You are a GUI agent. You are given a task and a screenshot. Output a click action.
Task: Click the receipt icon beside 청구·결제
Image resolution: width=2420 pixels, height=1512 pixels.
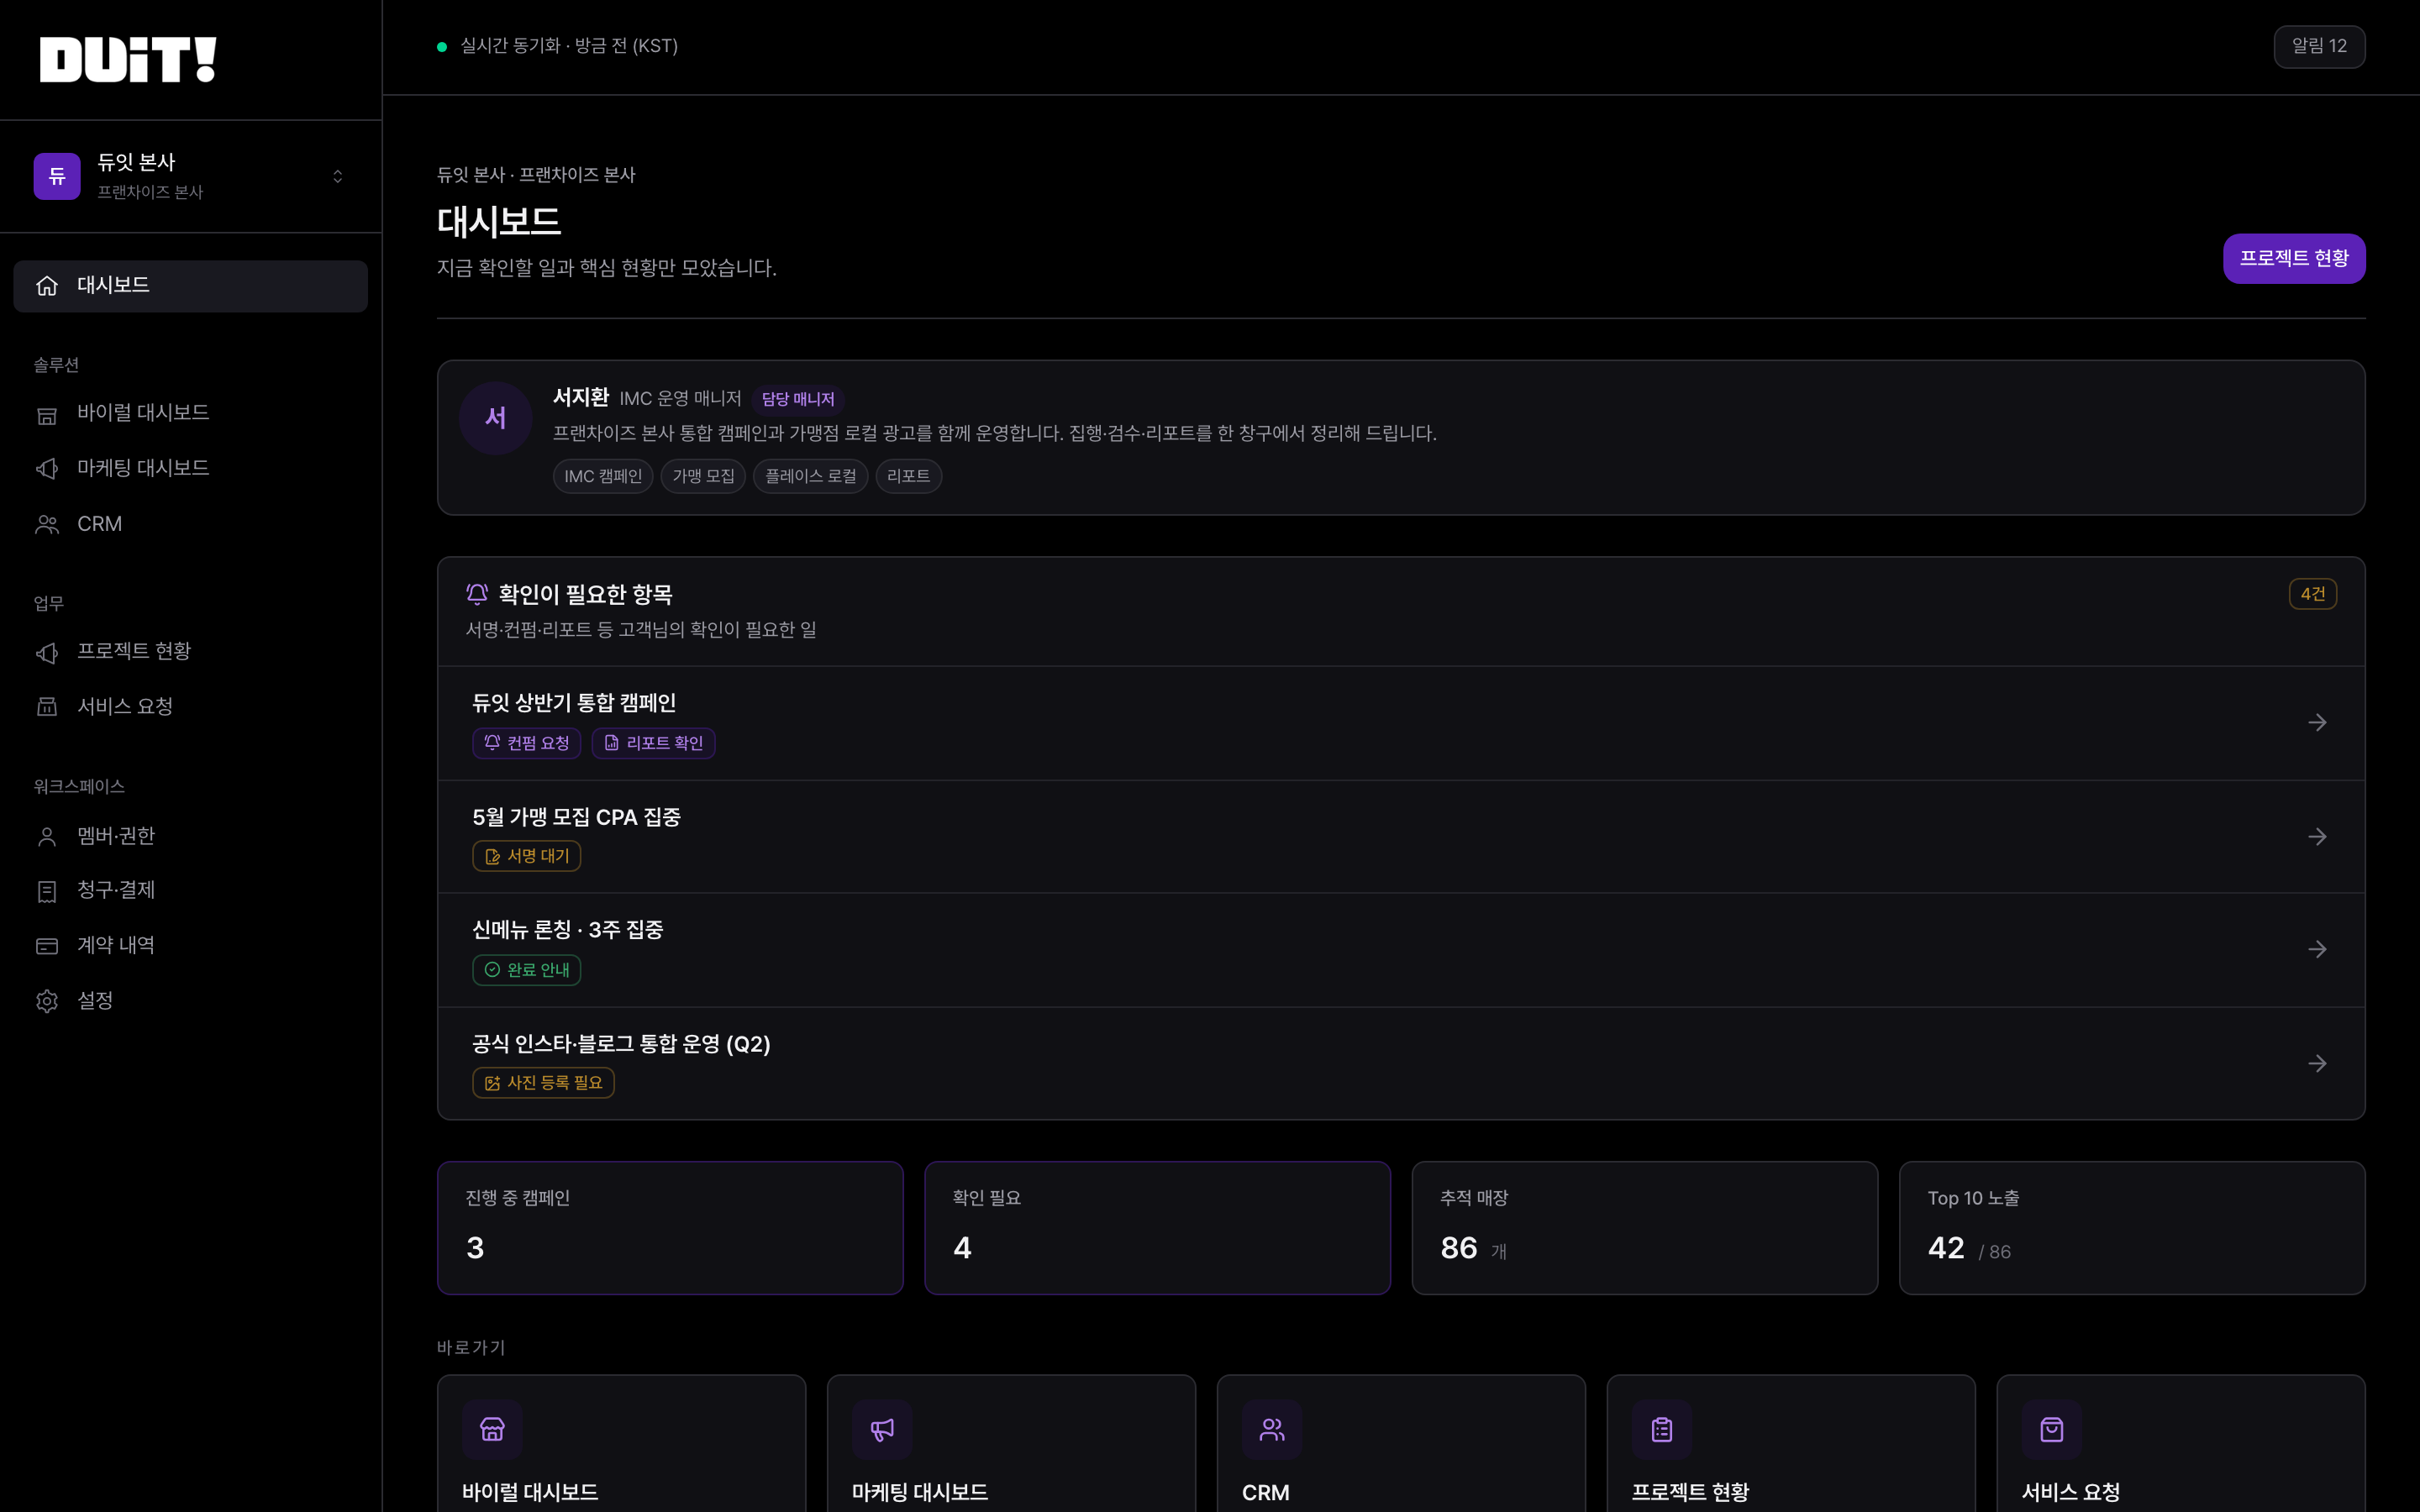click(47, 891)
